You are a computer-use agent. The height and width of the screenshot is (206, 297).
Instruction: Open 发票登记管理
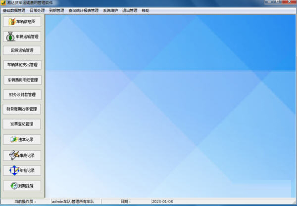click(x=22, y=124)
